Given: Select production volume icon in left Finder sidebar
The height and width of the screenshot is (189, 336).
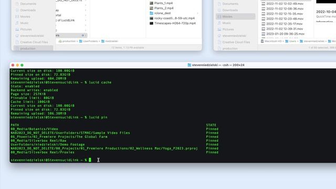Looking at the screenshot, I should point(17,49).
